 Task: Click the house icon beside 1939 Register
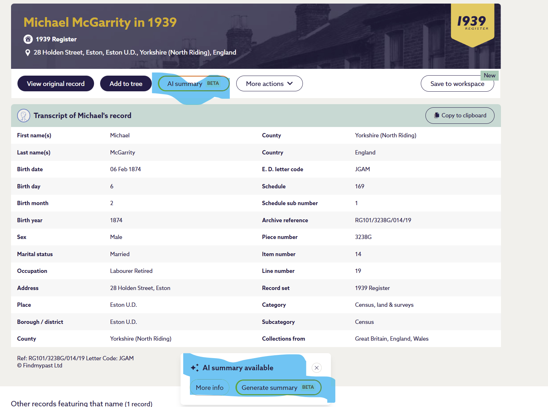click(28, 39)
